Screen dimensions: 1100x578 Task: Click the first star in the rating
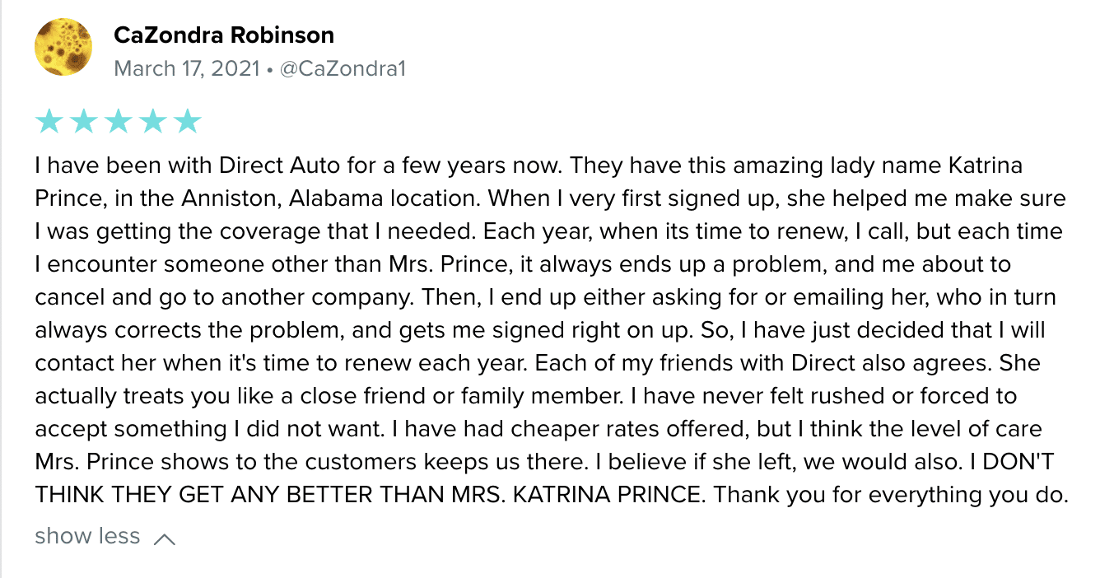tap(49, 121)
